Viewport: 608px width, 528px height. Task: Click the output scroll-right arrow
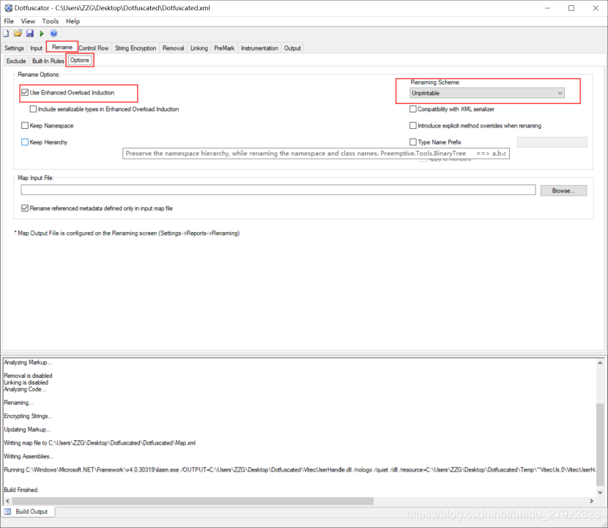coord(591,501)
